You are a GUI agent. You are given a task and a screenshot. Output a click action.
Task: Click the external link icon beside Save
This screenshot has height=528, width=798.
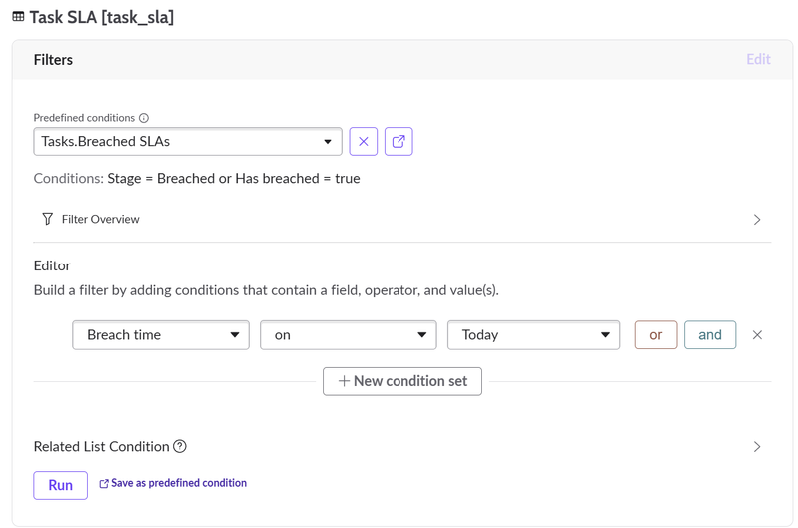coord(104,484)
